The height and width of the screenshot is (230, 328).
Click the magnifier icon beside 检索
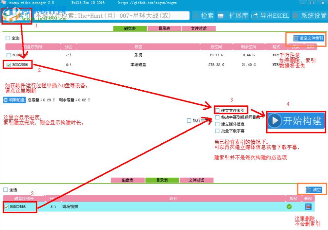pos(195,15)
